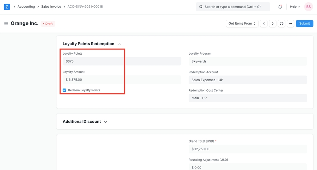This screenshot has width=317, height=170.
Task: Open the BS user avatar menu
Action: tap(308, 7)
